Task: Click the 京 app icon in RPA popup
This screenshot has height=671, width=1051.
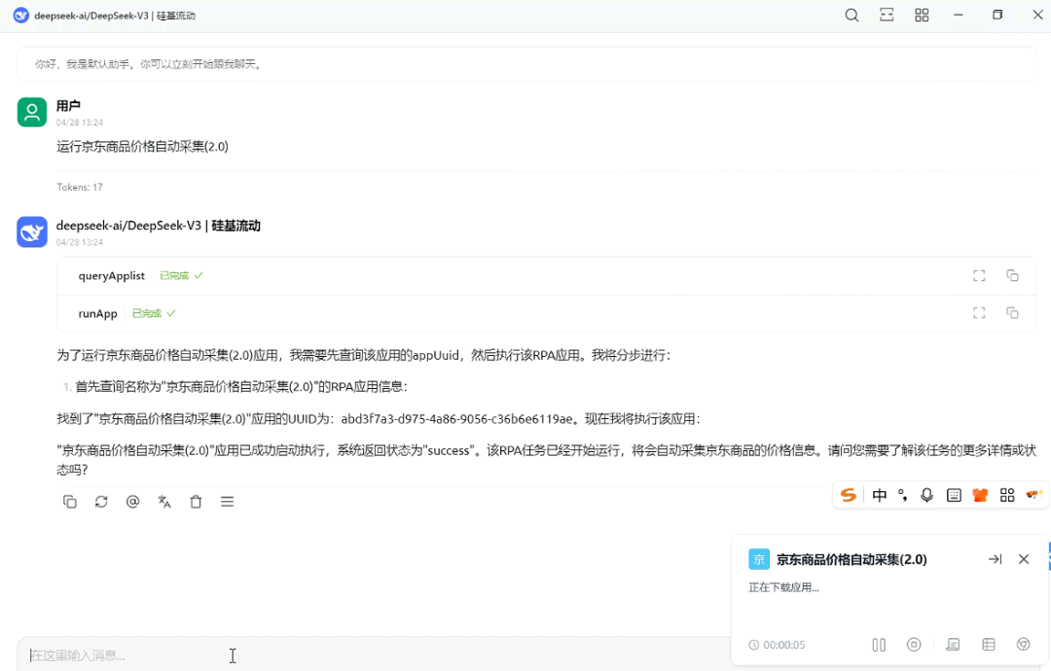Action: [x=759, y=559]
